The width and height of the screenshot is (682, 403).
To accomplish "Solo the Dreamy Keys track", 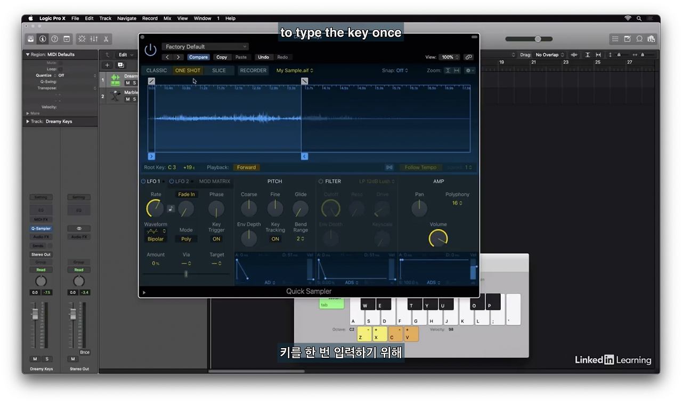I will 134,83.
